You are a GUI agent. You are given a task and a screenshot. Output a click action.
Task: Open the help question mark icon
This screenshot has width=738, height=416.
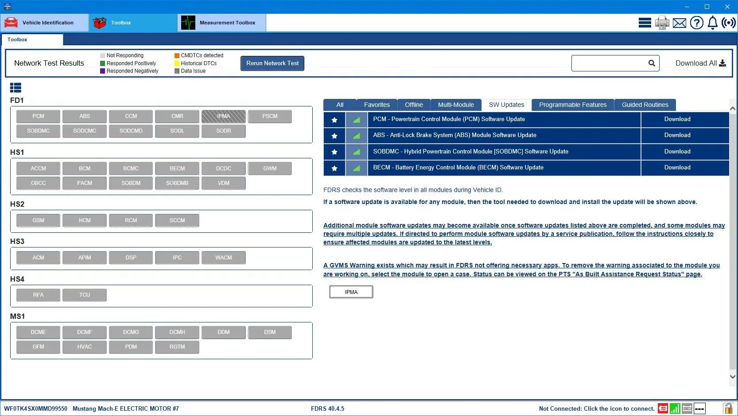pyautogui.click(x=697, y=23)
